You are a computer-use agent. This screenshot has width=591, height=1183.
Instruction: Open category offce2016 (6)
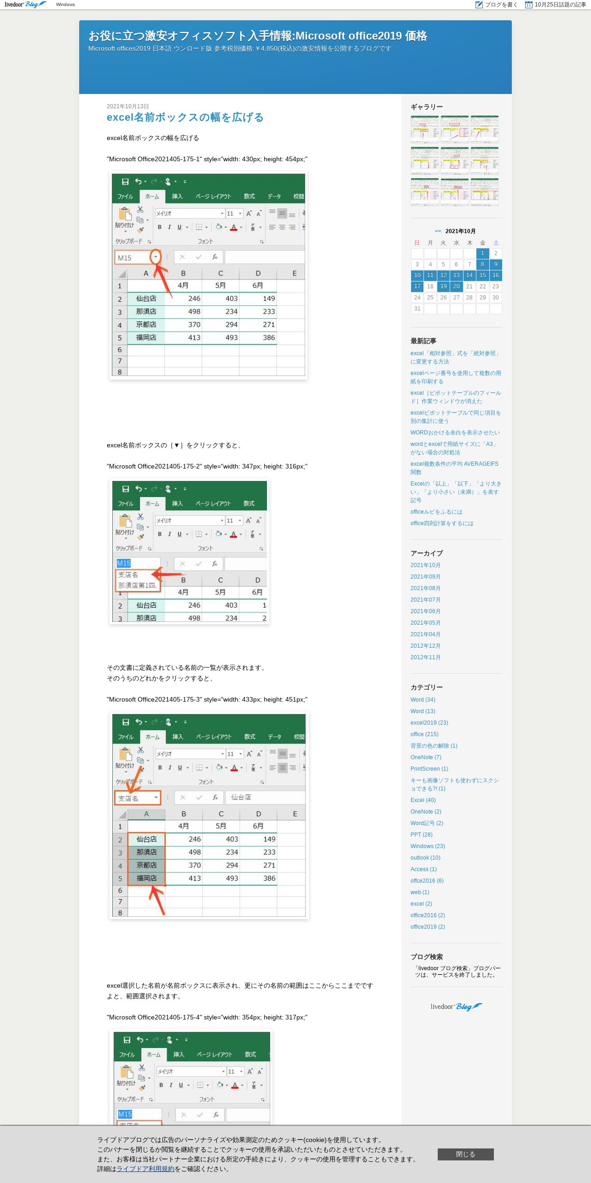pyautogui.click(x=427, y=881)
